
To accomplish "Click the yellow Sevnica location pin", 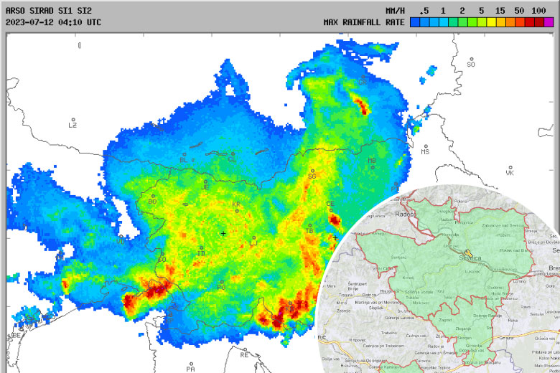I will [468, 253].
